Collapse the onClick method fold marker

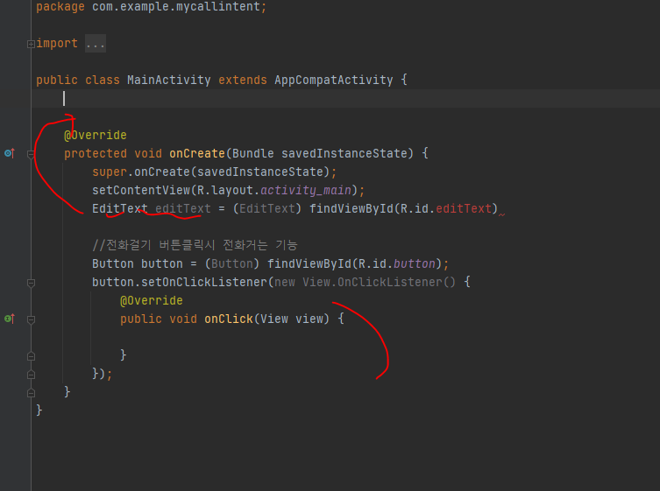pyautogui.click(x=31, y=320)
